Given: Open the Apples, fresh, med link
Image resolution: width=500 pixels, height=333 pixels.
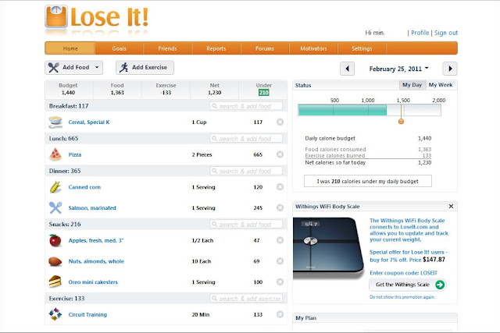Looking at the screenshot, I should point(96,240).
